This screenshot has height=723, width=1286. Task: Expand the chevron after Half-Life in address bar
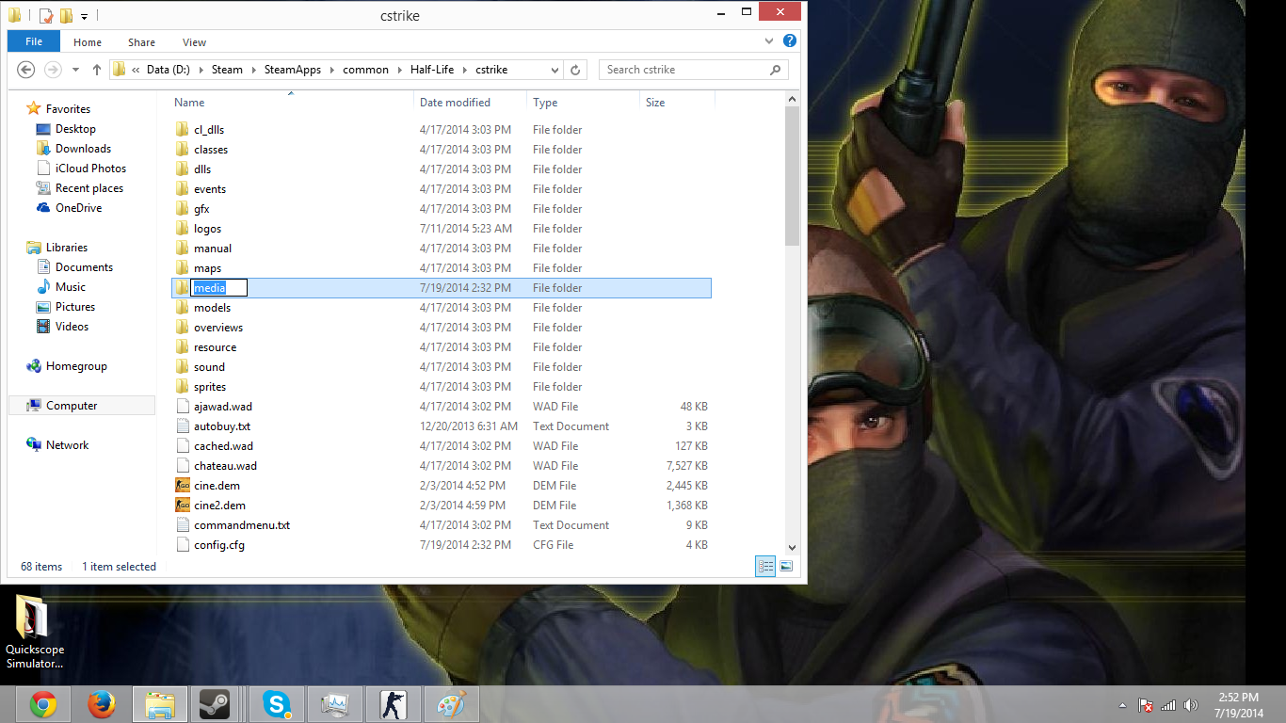click(464, 70)
